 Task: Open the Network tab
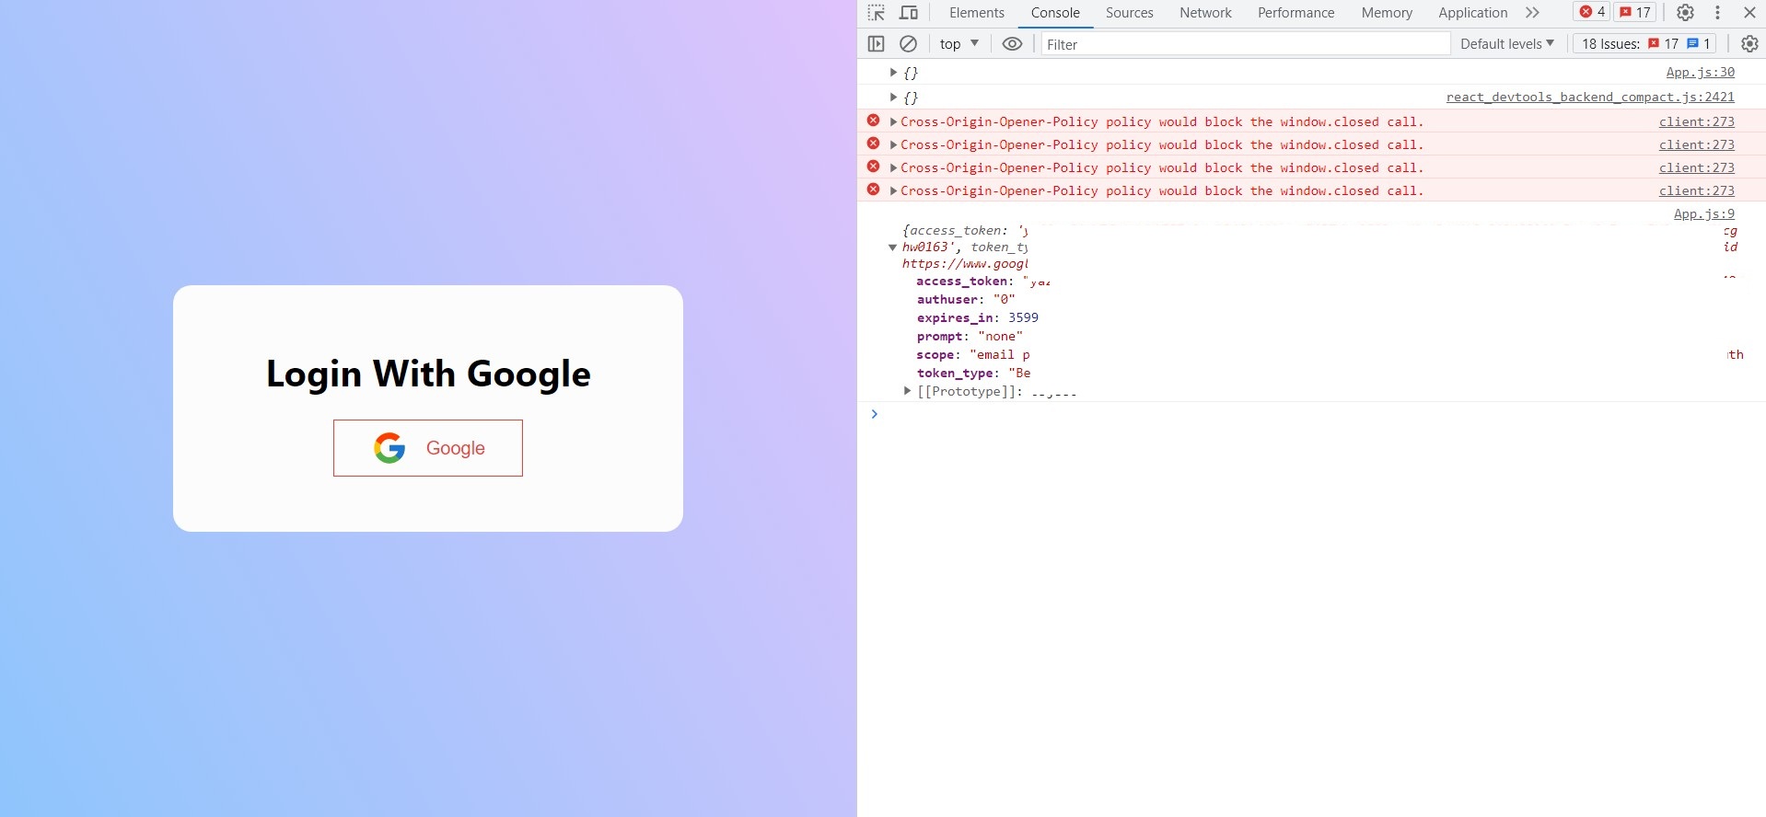tap(1205, 13)
